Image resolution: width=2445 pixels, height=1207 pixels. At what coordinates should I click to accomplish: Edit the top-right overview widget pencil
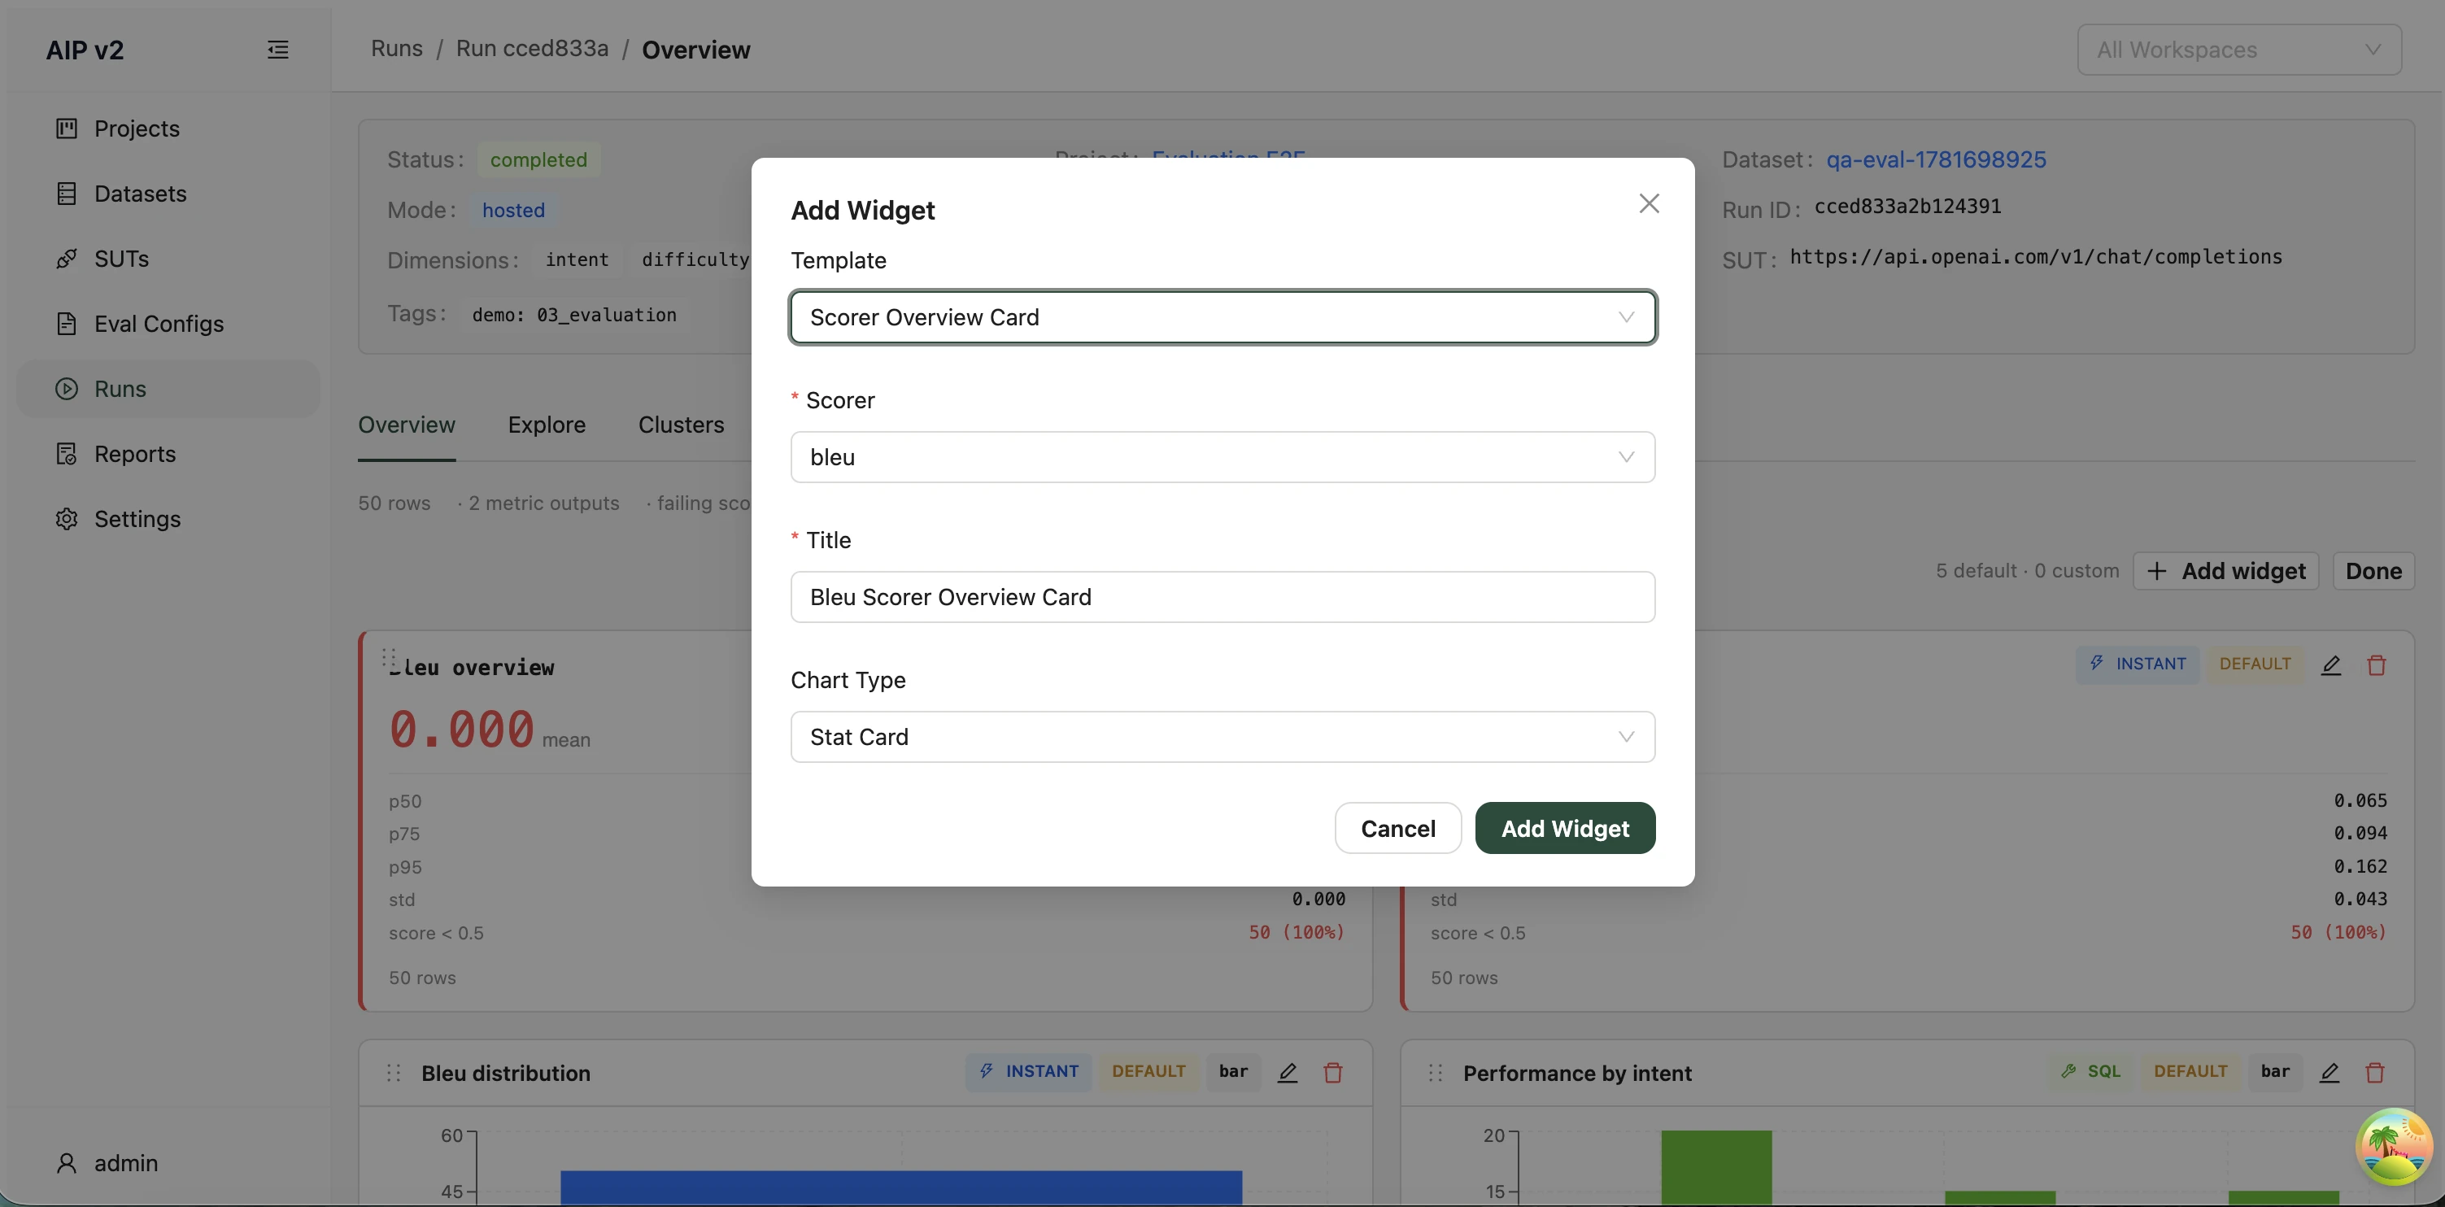pyautogui.click(x=2331, y=665)
